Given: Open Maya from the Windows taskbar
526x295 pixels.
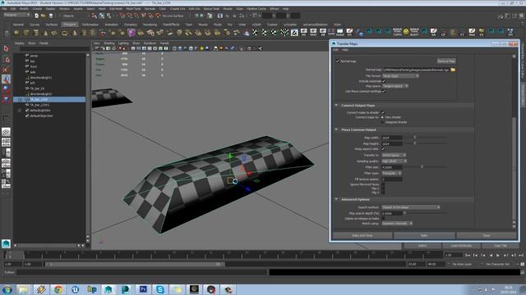Looking at the screenshot, I should click(108, 289).
